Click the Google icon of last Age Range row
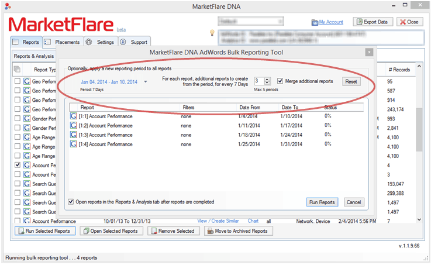 (27, 156)
